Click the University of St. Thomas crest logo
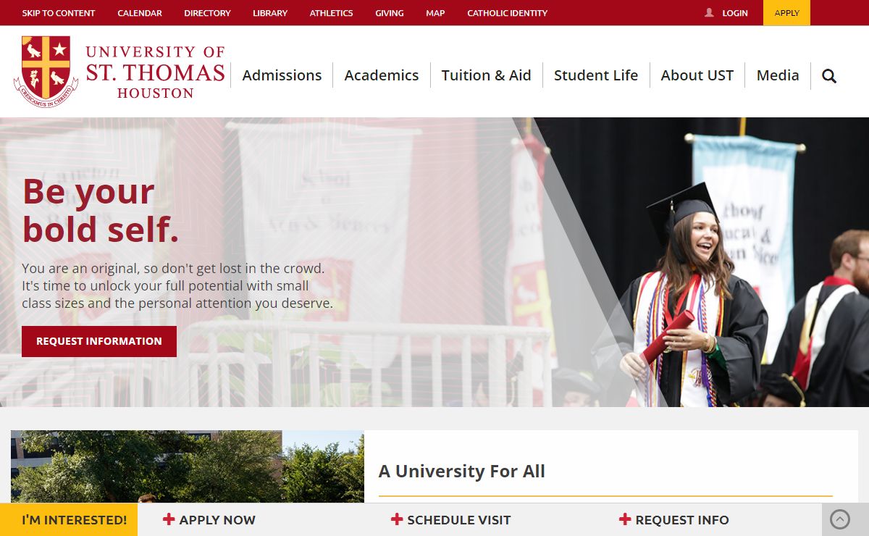Screen dimensions: 869x536 [x=46, y=72]
